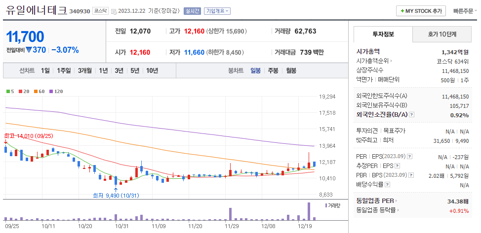This screenshot has height=233, width=481.
Task: Click the arrow next to 동일업종 등락률
Action: pos(397,210)
